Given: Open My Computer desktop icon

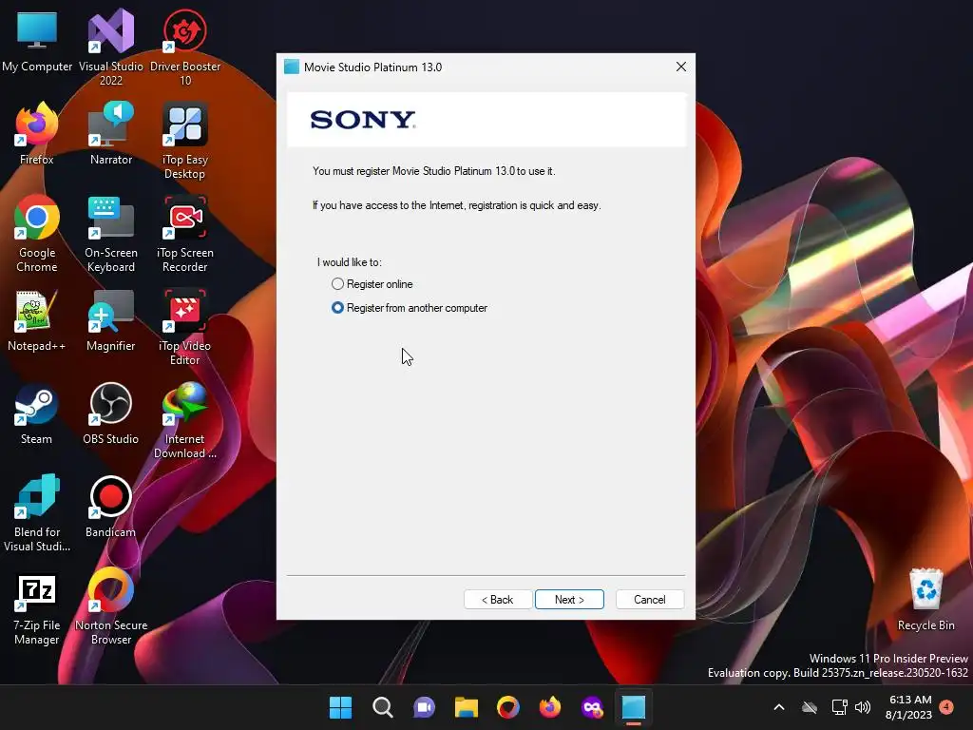Looking at the screenshot, I should pyautogui.click(x=37, y=42).
